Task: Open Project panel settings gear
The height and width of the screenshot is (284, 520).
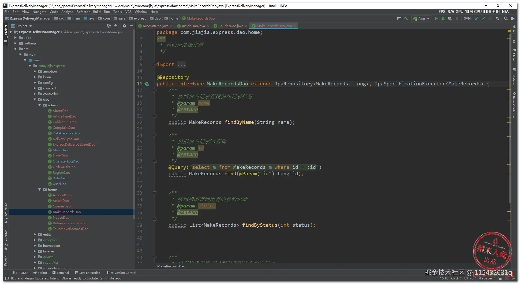Action: (124, 26)
